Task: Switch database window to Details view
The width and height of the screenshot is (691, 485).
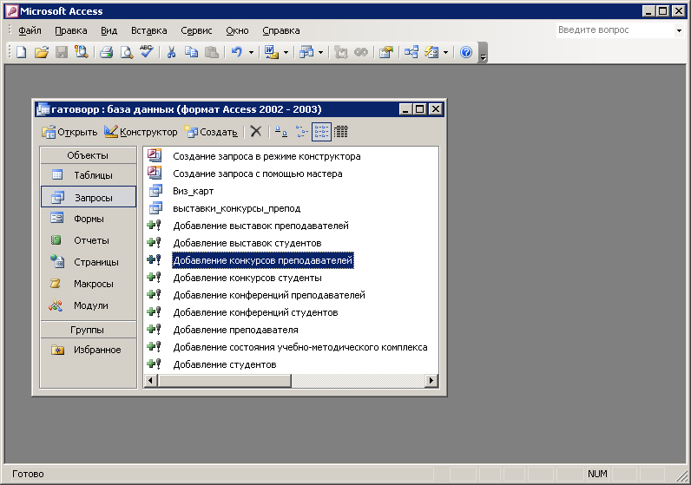Action: (340, 131)
